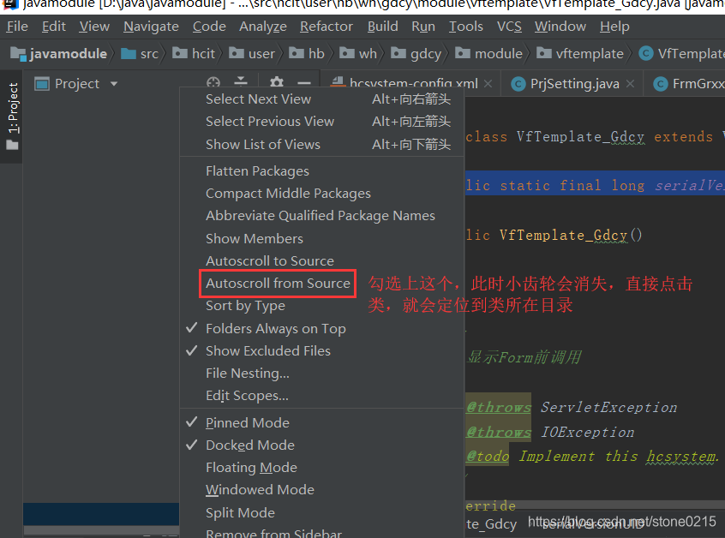Open the VCS menu

pyautogui.click(x=509, y=27)
